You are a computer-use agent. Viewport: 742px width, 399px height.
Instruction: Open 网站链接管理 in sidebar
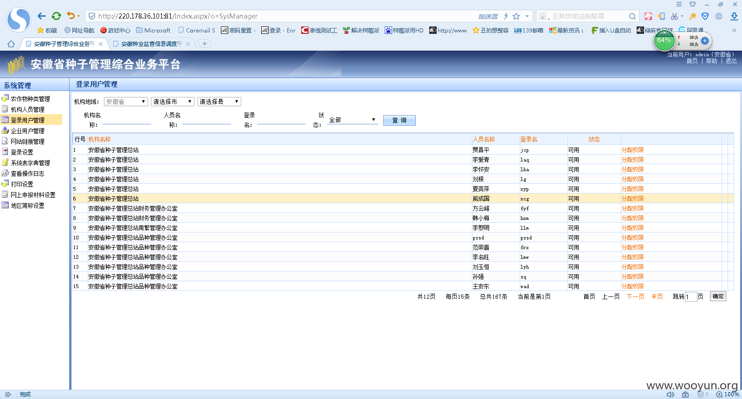27,142
